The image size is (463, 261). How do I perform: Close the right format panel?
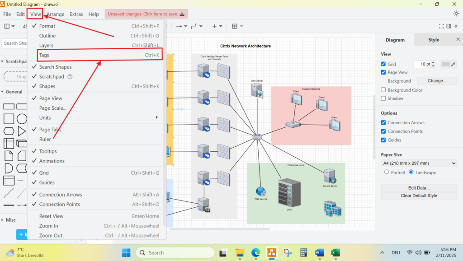456,40
